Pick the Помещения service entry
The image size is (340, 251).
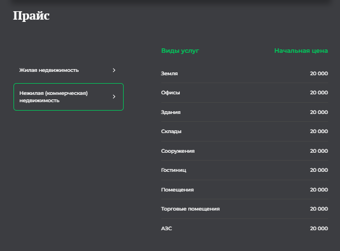(x=178, y=190)
